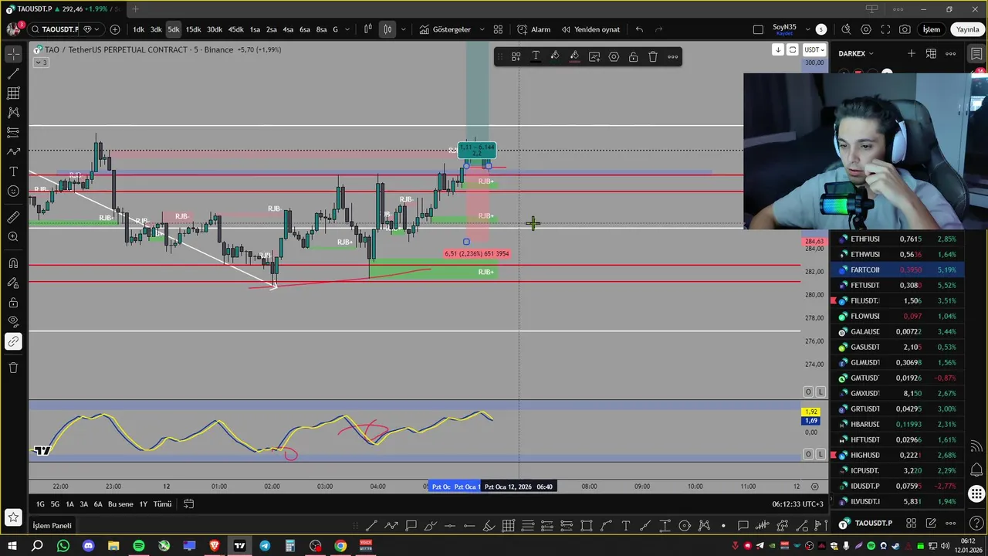Open the İşlem Paneli at bottom
The width and height of the screenshot is (988, 556).
(52, 526)
